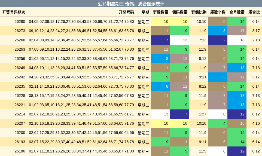Click the 合号数量 column header

point(237,12)
